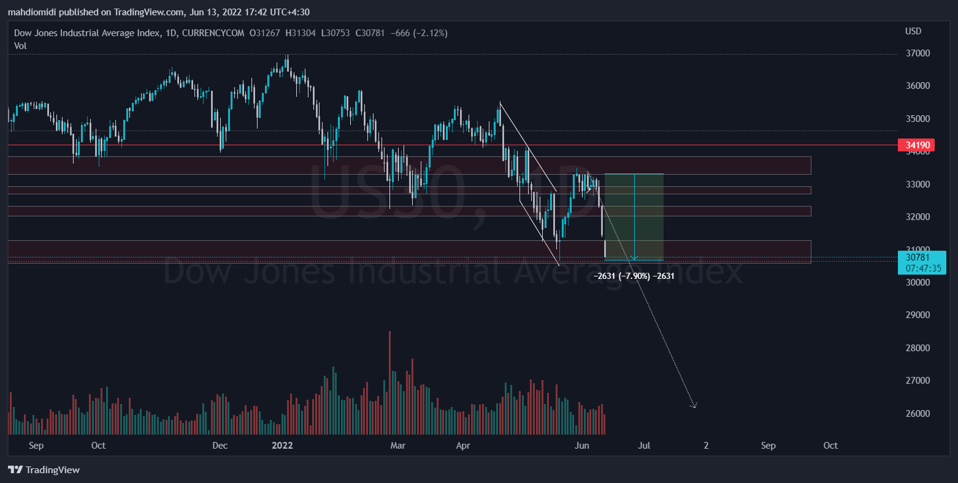Click the 32000 price axis label

[x=918, y=217]
